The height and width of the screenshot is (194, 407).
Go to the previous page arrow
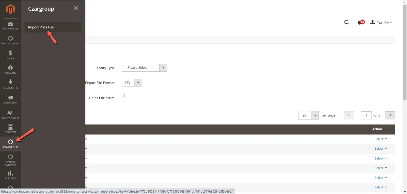[349, 115]
